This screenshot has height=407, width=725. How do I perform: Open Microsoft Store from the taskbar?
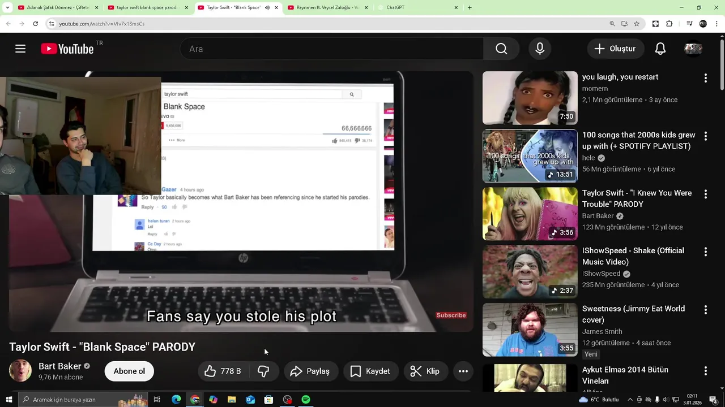(x=268, y=400)
